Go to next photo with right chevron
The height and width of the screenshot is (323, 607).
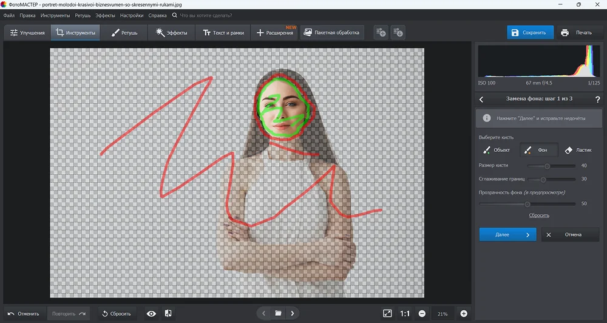(x=293, y=313)
